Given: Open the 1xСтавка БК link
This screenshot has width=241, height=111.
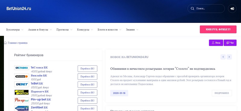Looking at the screenshot, I should click(x=39, y=67).
